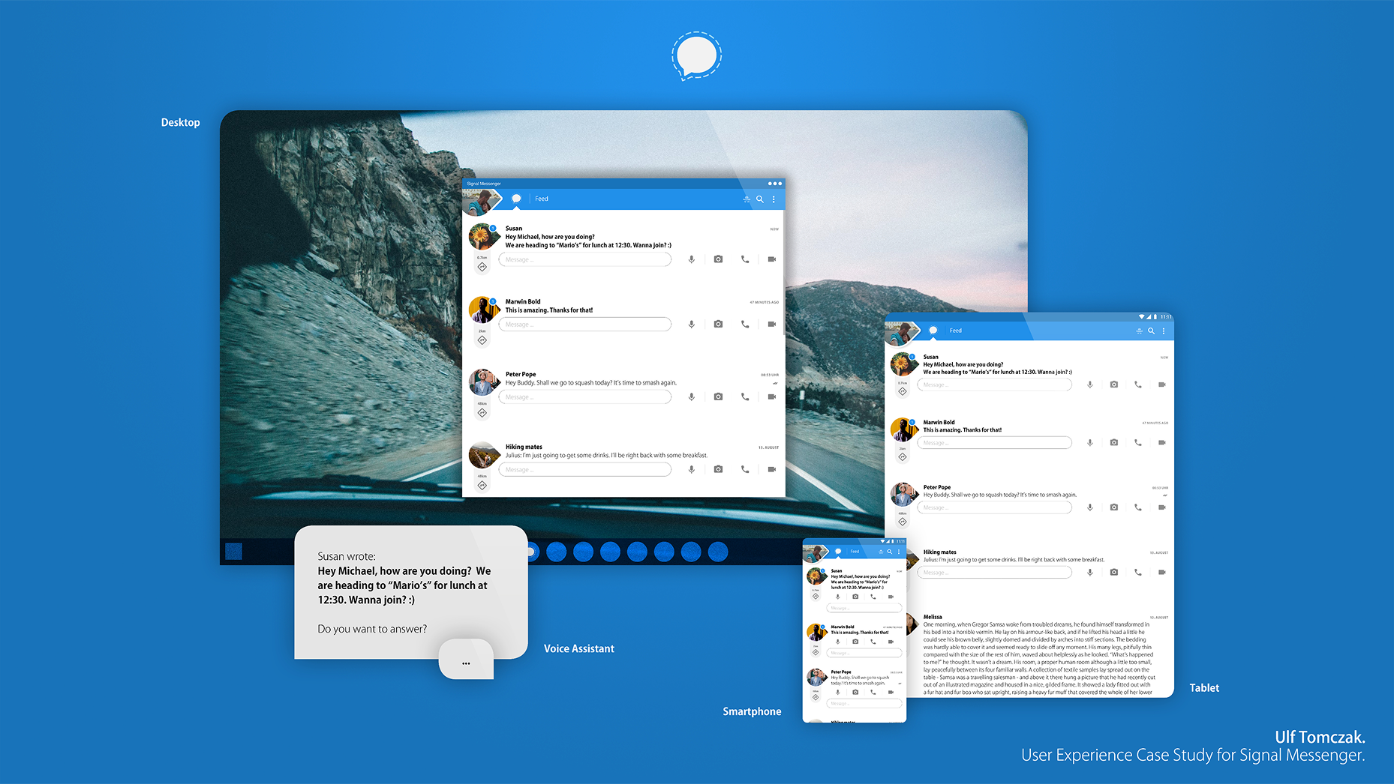Screen dimensions: 1394x784
Task: Start a phone call with Peter Pope on desktop
Action: click(x=745, y=396)
